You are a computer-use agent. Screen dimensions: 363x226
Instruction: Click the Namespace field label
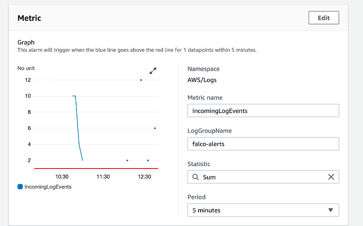204,69
